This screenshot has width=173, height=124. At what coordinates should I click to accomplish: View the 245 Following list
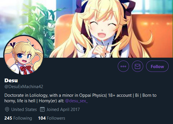tap(18, 118)
